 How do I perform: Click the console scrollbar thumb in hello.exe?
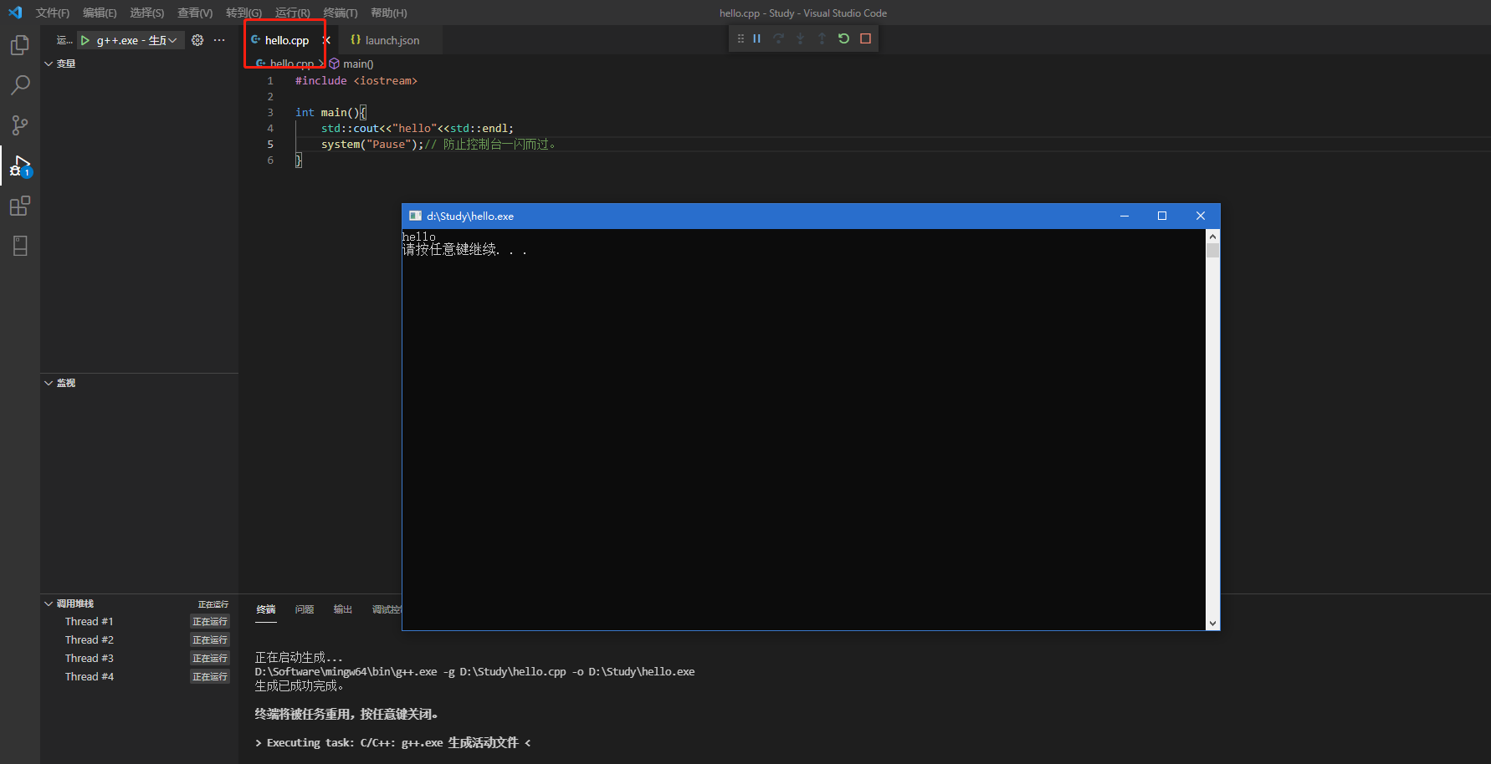tap(1212, 251)
